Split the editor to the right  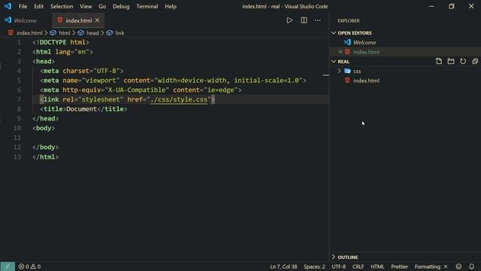304,20
